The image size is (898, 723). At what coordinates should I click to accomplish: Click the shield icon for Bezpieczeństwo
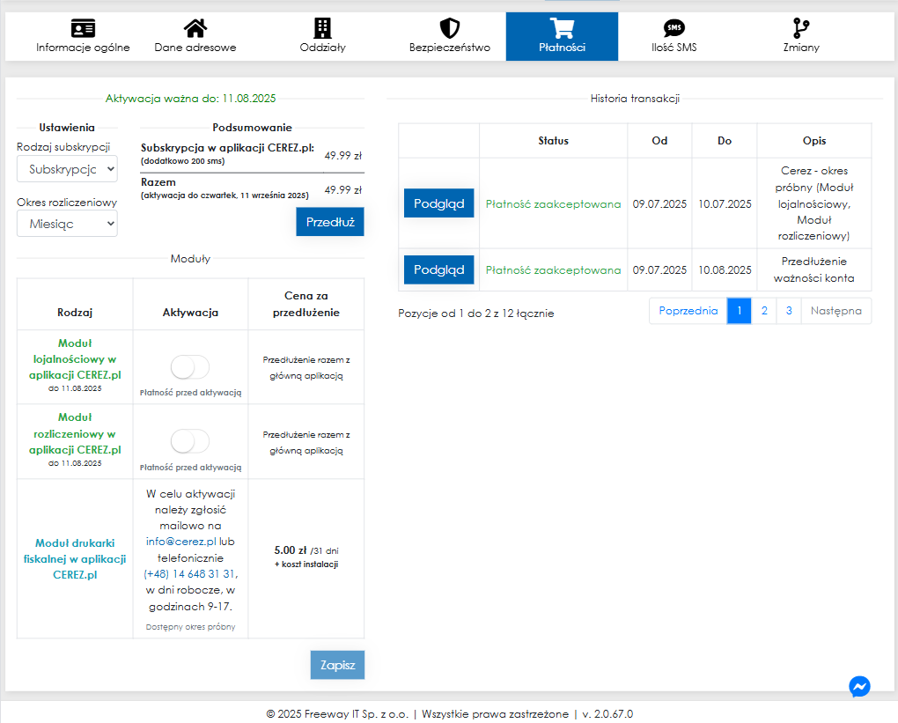coord(449,28)
